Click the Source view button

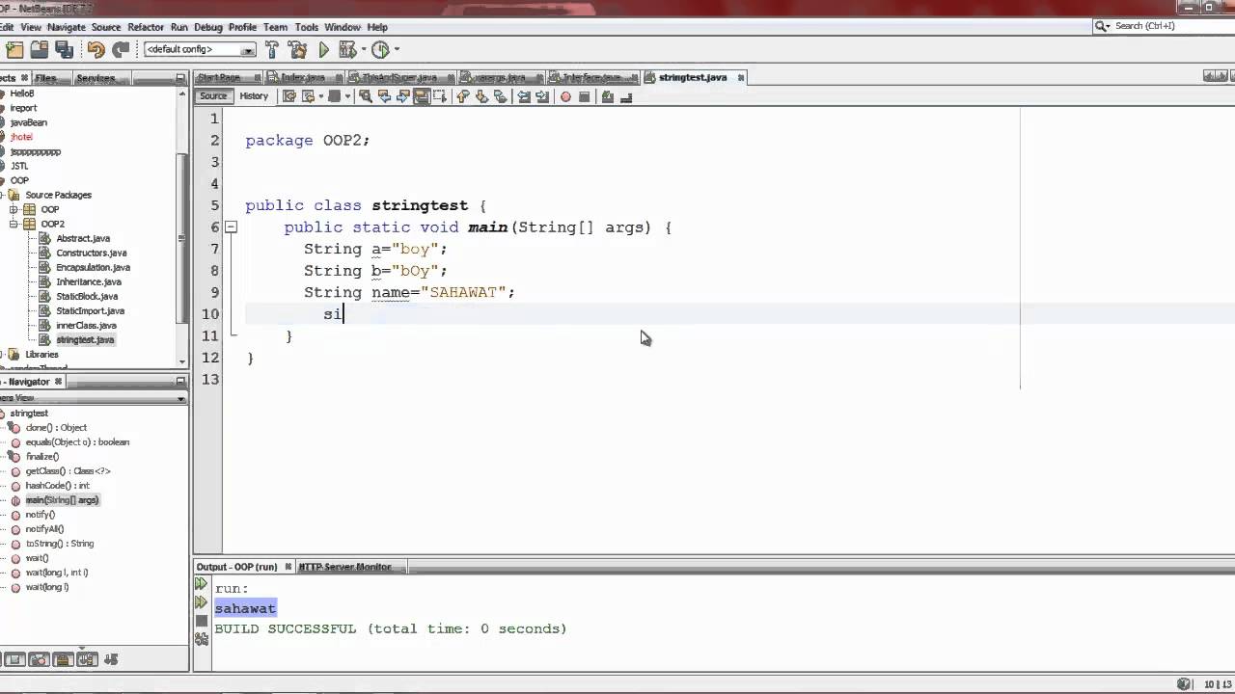click(213, 96)
